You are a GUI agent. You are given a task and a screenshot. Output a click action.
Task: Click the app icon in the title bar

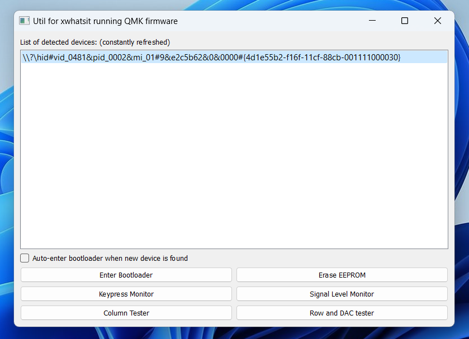point(24,21)
